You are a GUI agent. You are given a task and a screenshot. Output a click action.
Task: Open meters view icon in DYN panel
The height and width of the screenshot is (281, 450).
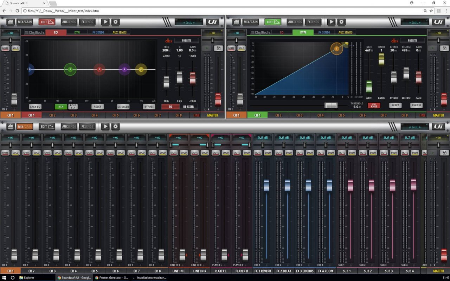[x=237, y=22]
